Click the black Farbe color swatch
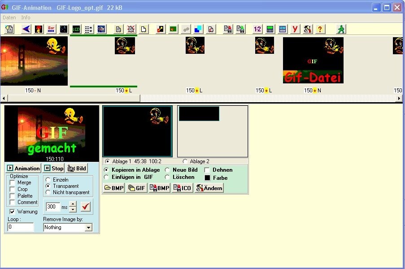405x269 pixels. [x=207, y=178]
